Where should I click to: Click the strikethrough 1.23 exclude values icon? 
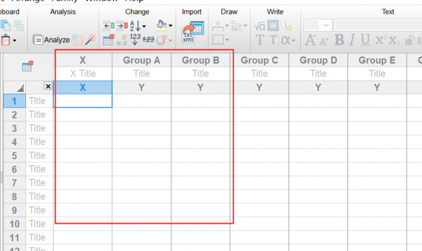(148, 40)
